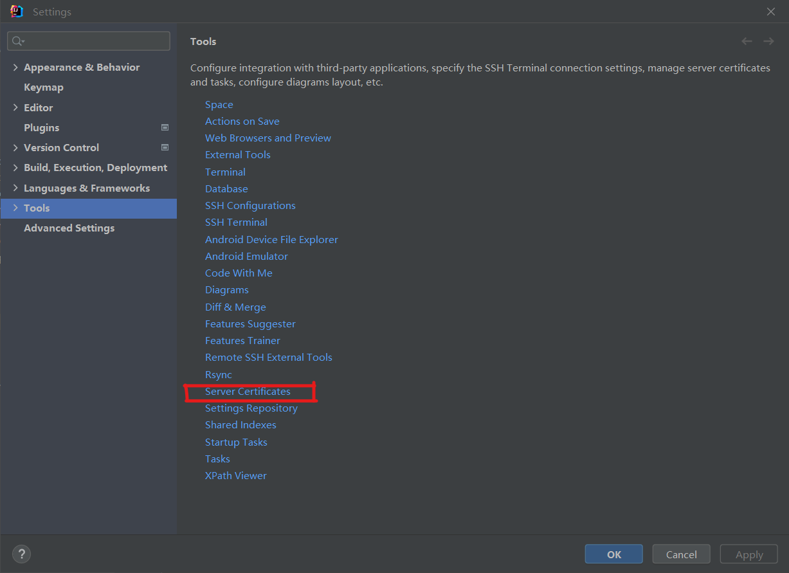Click the Apply button
Viewport: 789px width, 573px height.
point(749,554)
